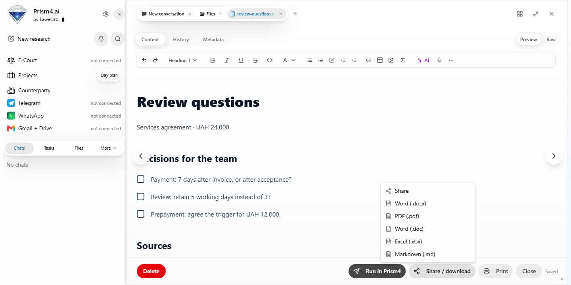Choose PDF (.pdf) export
571x285 pixels.
tap(427, 216)
